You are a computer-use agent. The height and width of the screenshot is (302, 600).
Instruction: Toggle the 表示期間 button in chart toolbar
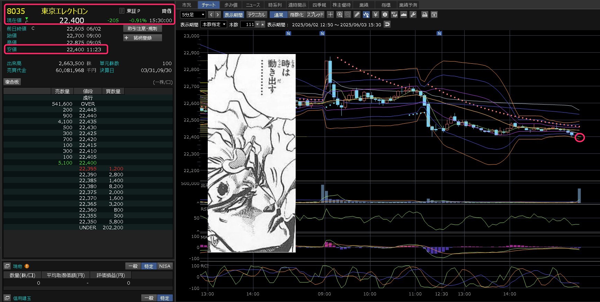click(234, 15)
